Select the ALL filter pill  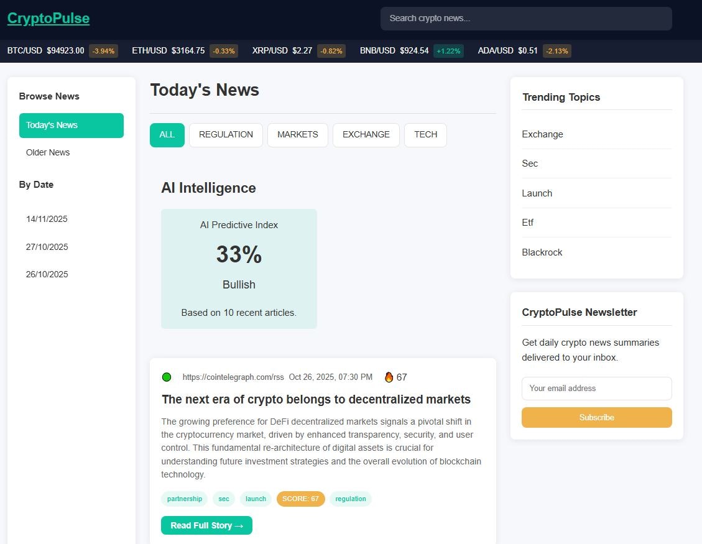167,135
